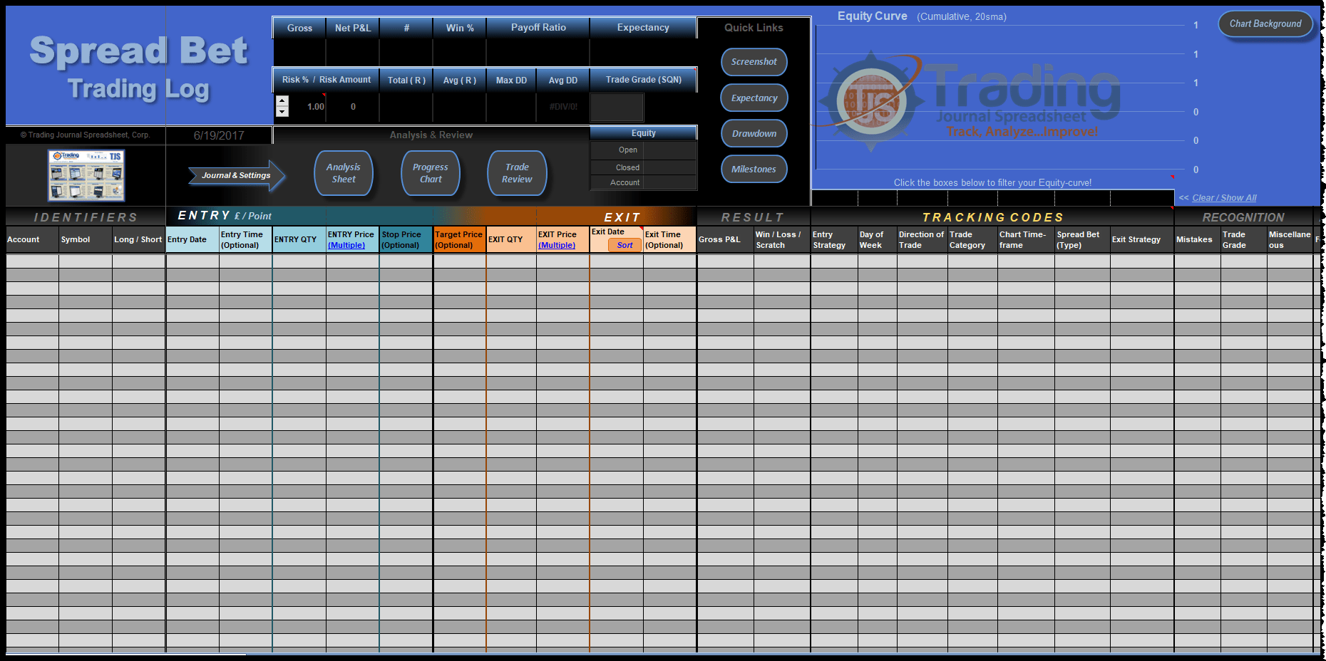This screenshot has height=661, width=1326.
Task: View Milestones from Quick Links
Action: click(x=754, y=169)
